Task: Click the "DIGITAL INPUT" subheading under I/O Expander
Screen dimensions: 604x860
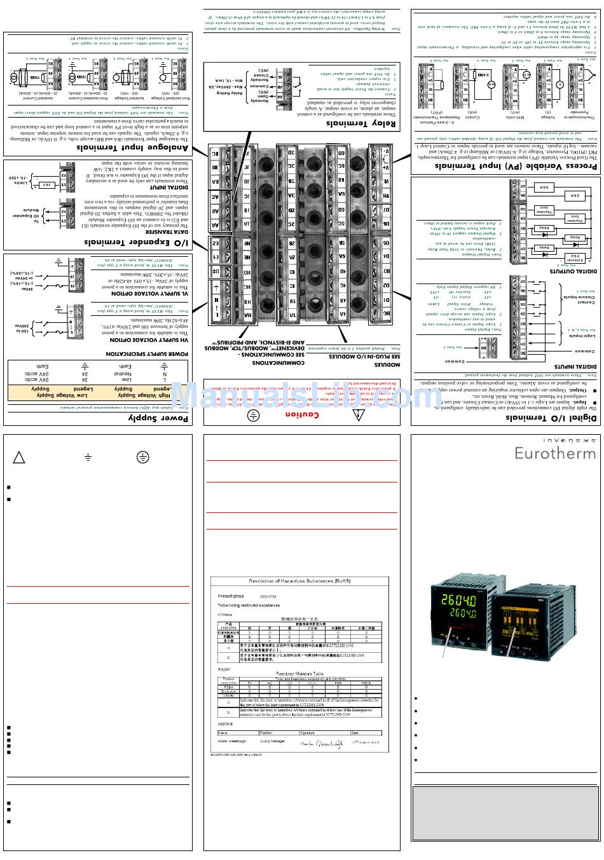Action: pos(169,188)
